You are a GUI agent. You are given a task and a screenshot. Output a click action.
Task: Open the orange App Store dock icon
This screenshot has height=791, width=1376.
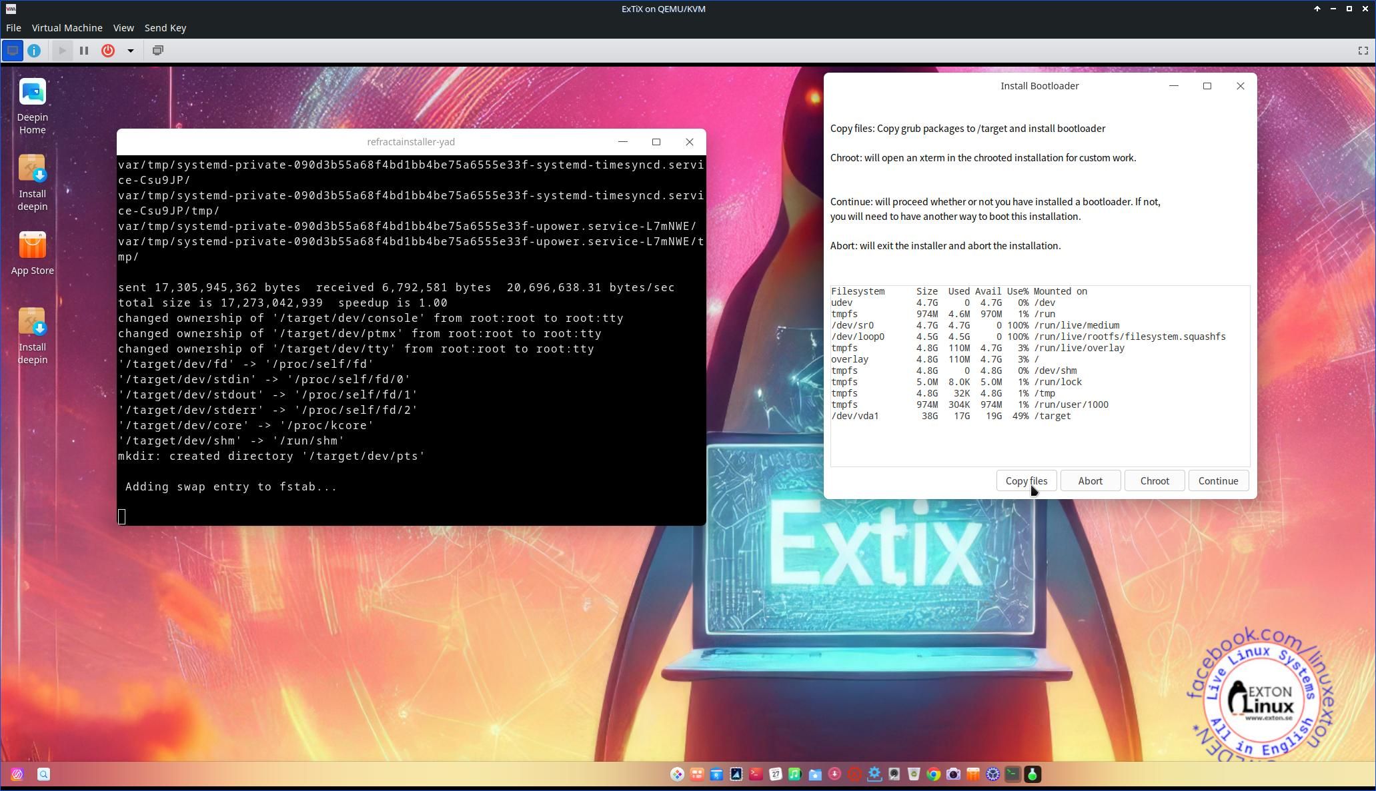(x=973, y=774)
